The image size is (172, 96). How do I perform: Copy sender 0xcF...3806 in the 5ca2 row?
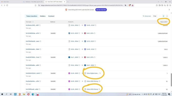(x=79, y=57)
